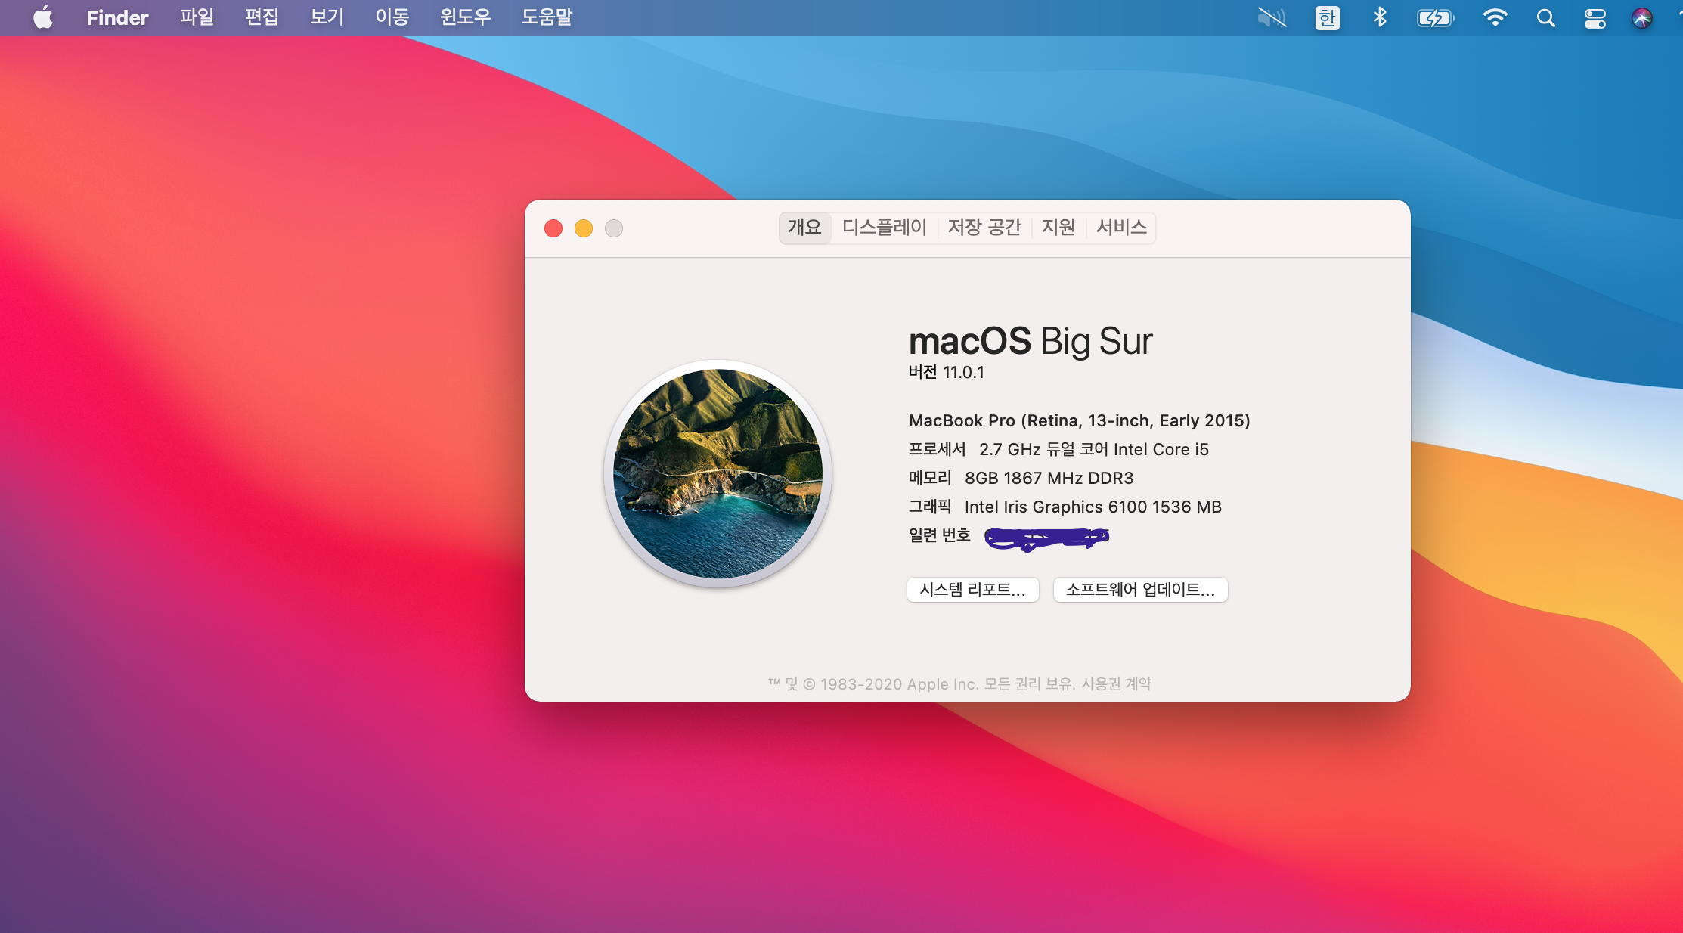Select the 개요 tab
This screenshot has height=933, width=1683.
pyautogui.click(x=804, y=228)
